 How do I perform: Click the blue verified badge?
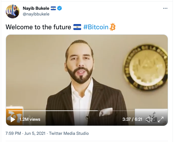(x=60, y=8)
